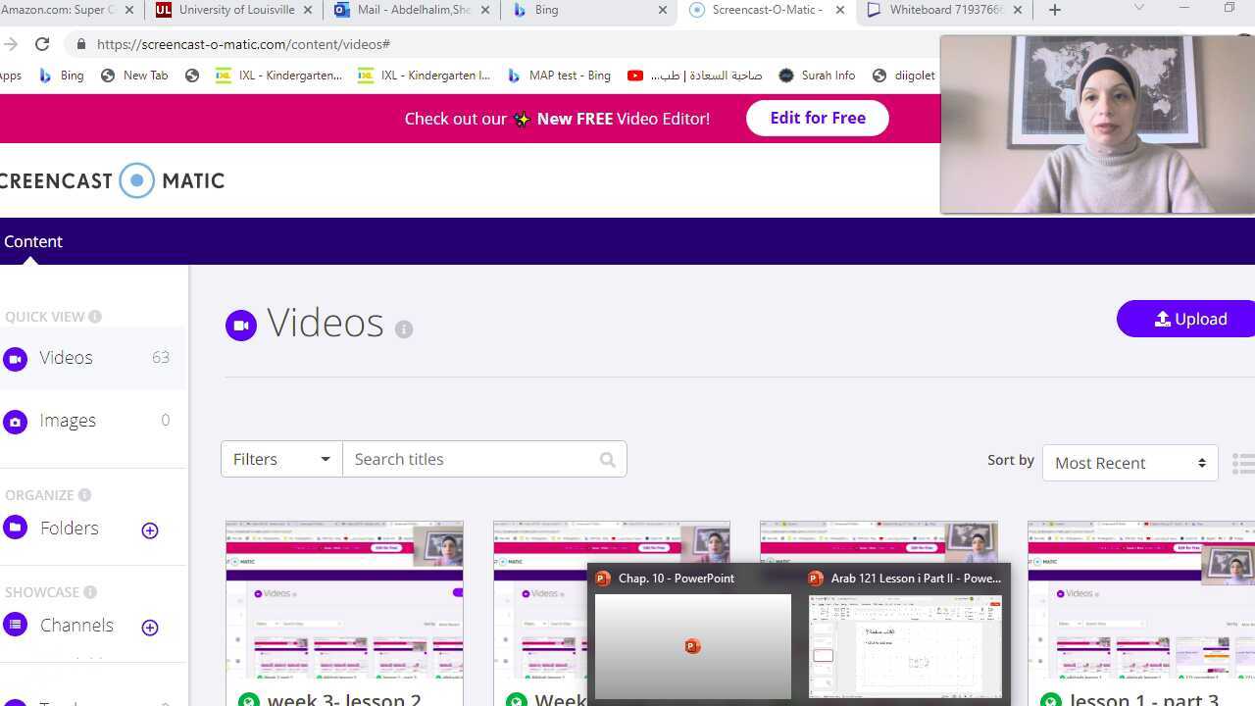Image resolution: width=1255 pixels, height=706 pixels.
Task: Open the Surah Info bookmark
Action: point(817,76)
